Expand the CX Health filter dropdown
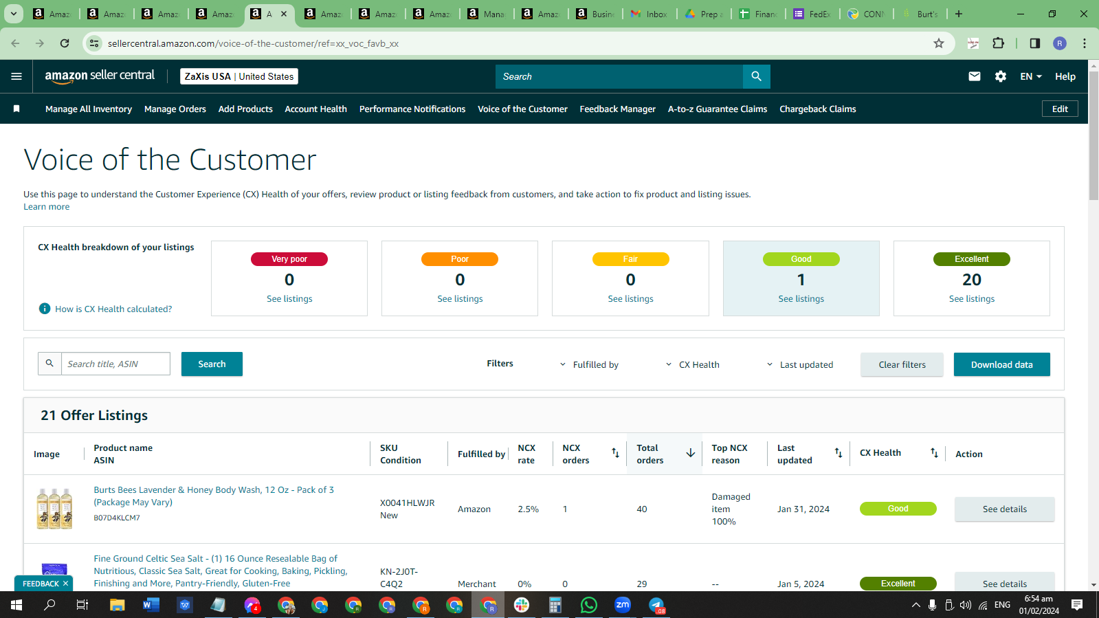This screenshot has height=618, width=1099. [x=692, y=364]
